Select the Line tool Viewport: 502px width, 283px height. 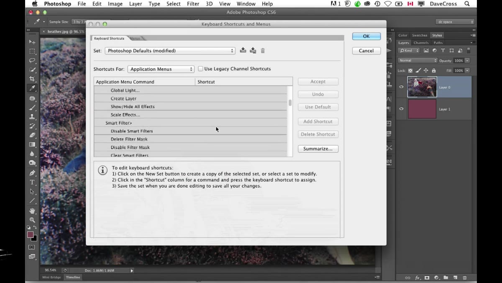[x=32, y=201]
